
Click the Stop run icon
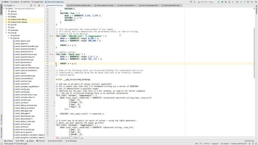coord(233,2)
